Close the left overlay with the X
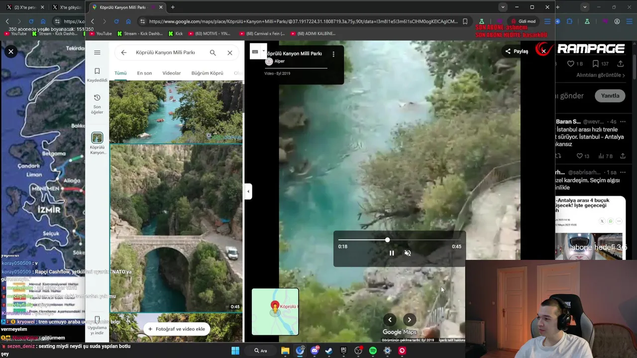Screen dimensions: 637x358 click(10, 51)
